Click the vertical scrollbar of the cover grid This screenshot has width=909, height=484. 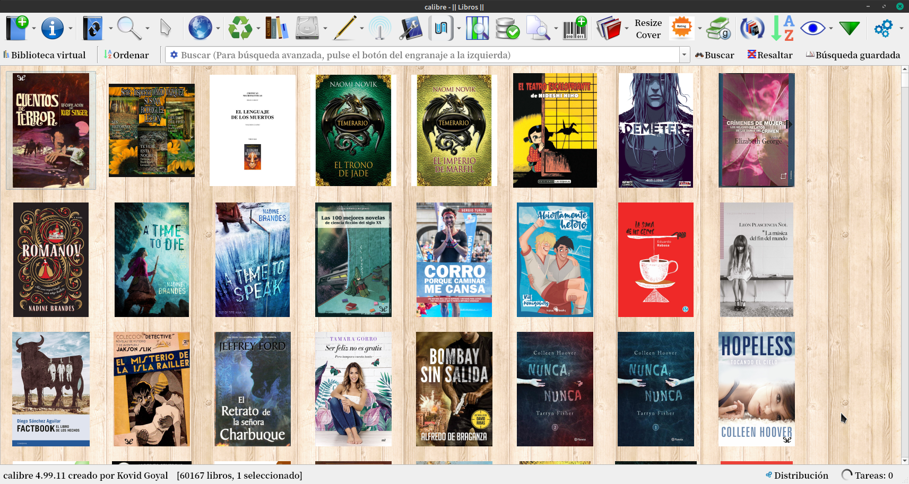click(905, 265)
